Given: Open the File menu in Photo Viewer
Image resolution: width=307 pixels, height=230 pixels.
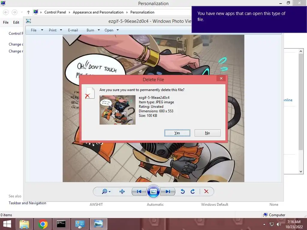Looking at the screenshot, I should (x=34, y=30).
